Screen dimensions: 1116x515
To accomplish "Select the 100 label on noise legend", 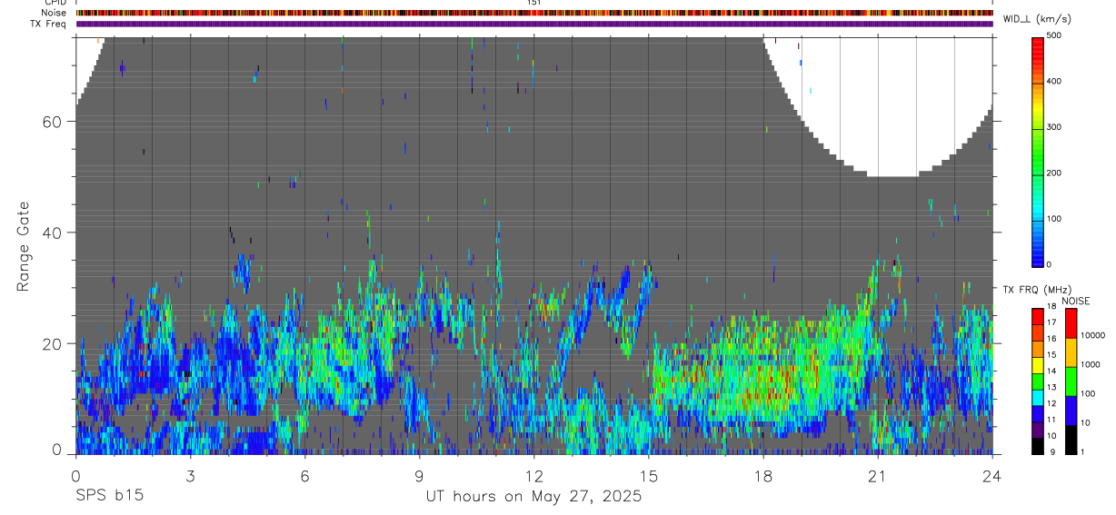I will coord(1089,393).
